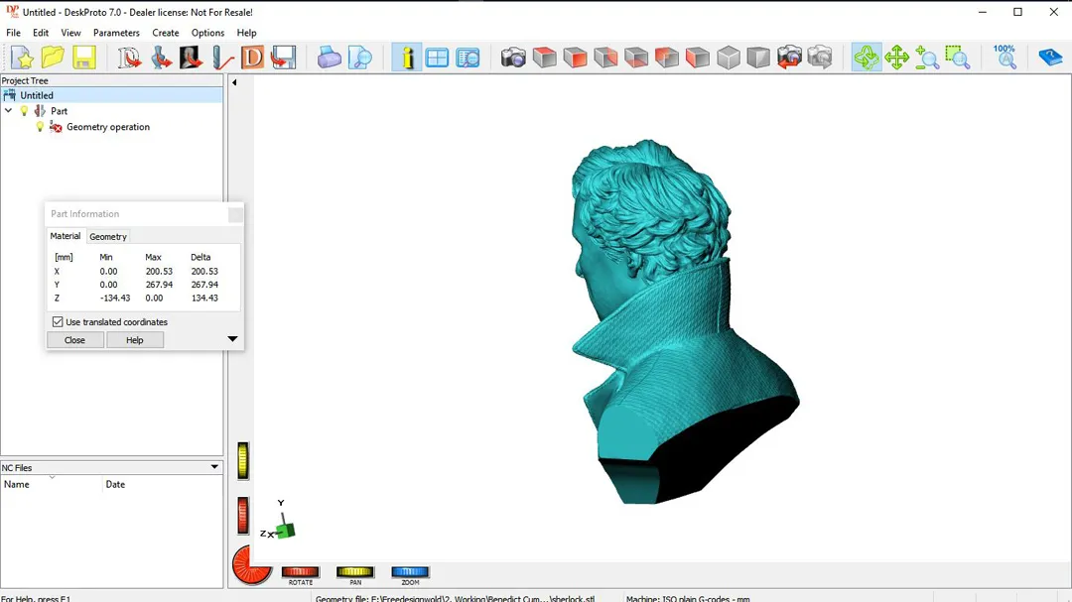Select the cube view with red back face

click(605, 58)
